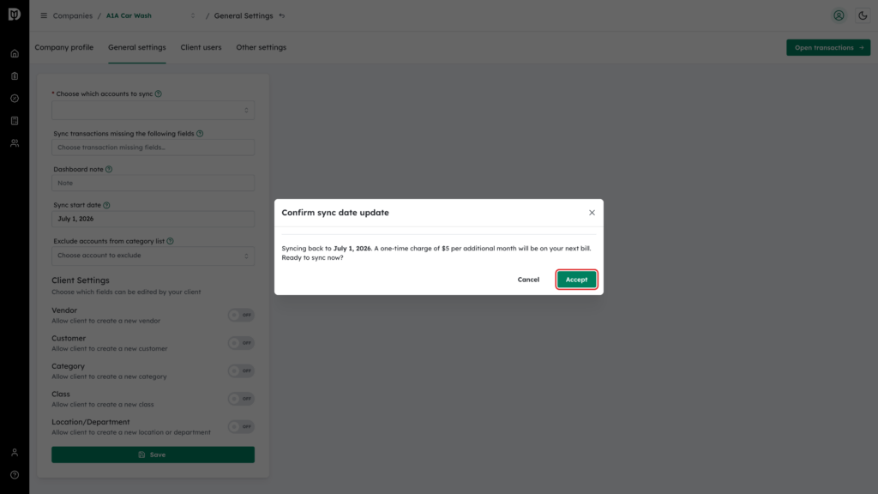This screenshot has width=878, height=494.
Task: Open the help question mark sidebar icon
Action: (x=15, y=474)
